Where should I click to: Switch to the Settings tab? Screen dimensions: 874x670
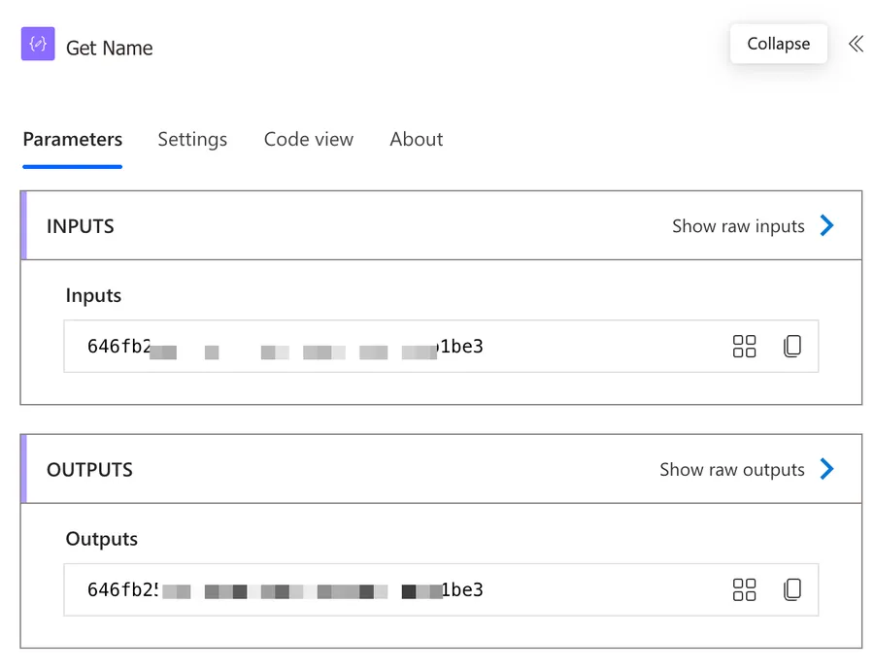pyautogui.click(x=192, y=139)
